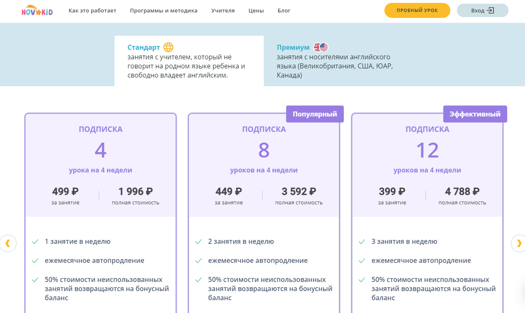Click the Вход login button
This screenshot has height=313, width=525.
click(483, 10)
